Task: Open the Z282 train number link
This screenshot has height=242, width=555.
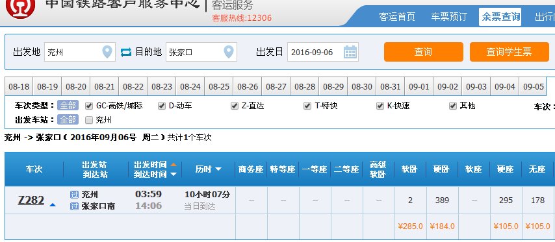Action: coord(31,200)
